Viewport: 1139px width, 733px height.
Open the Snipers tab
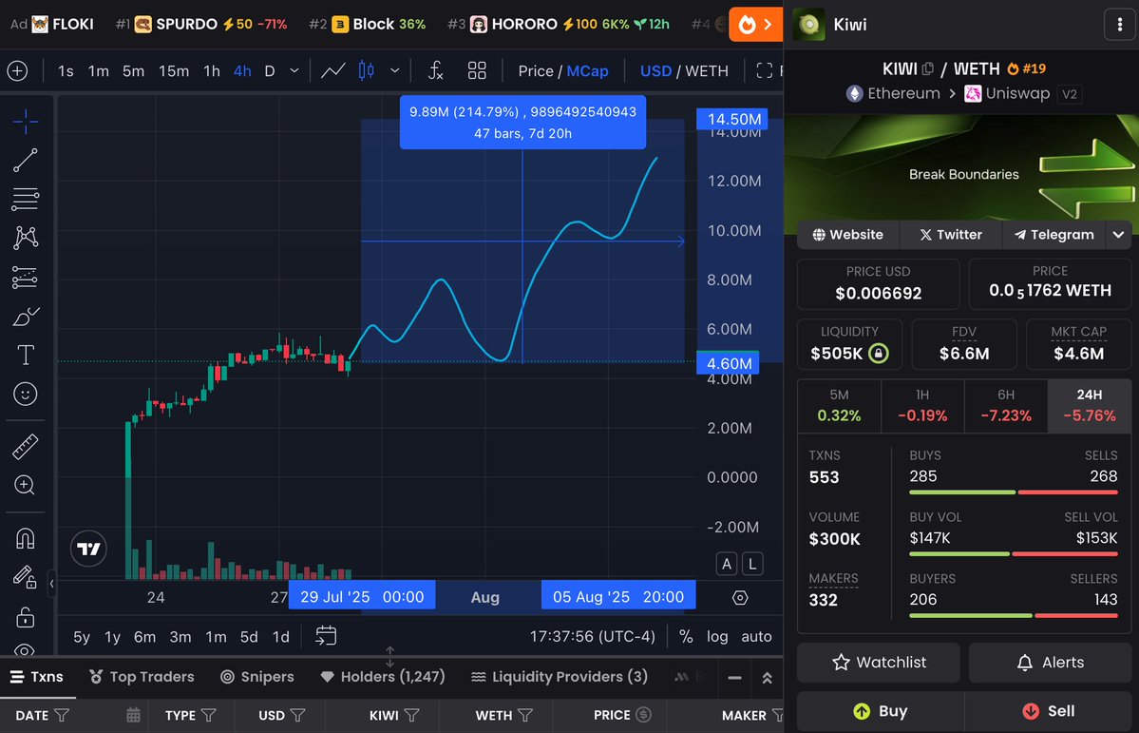click(257, 677)
